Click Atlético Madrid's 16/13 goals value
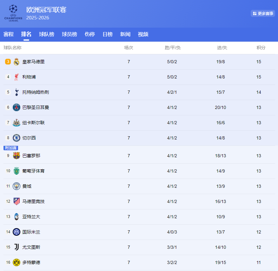 click(x=221, y=201)
